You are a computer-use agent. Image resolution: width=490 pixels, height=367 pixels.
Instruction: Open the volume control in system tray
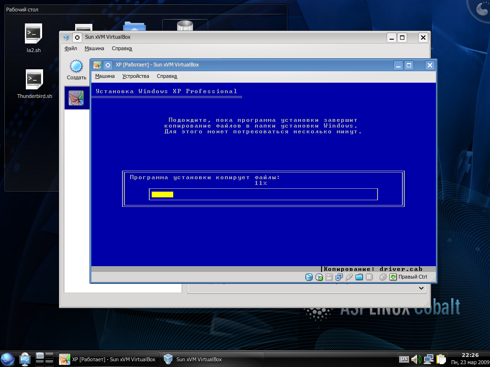416,359
